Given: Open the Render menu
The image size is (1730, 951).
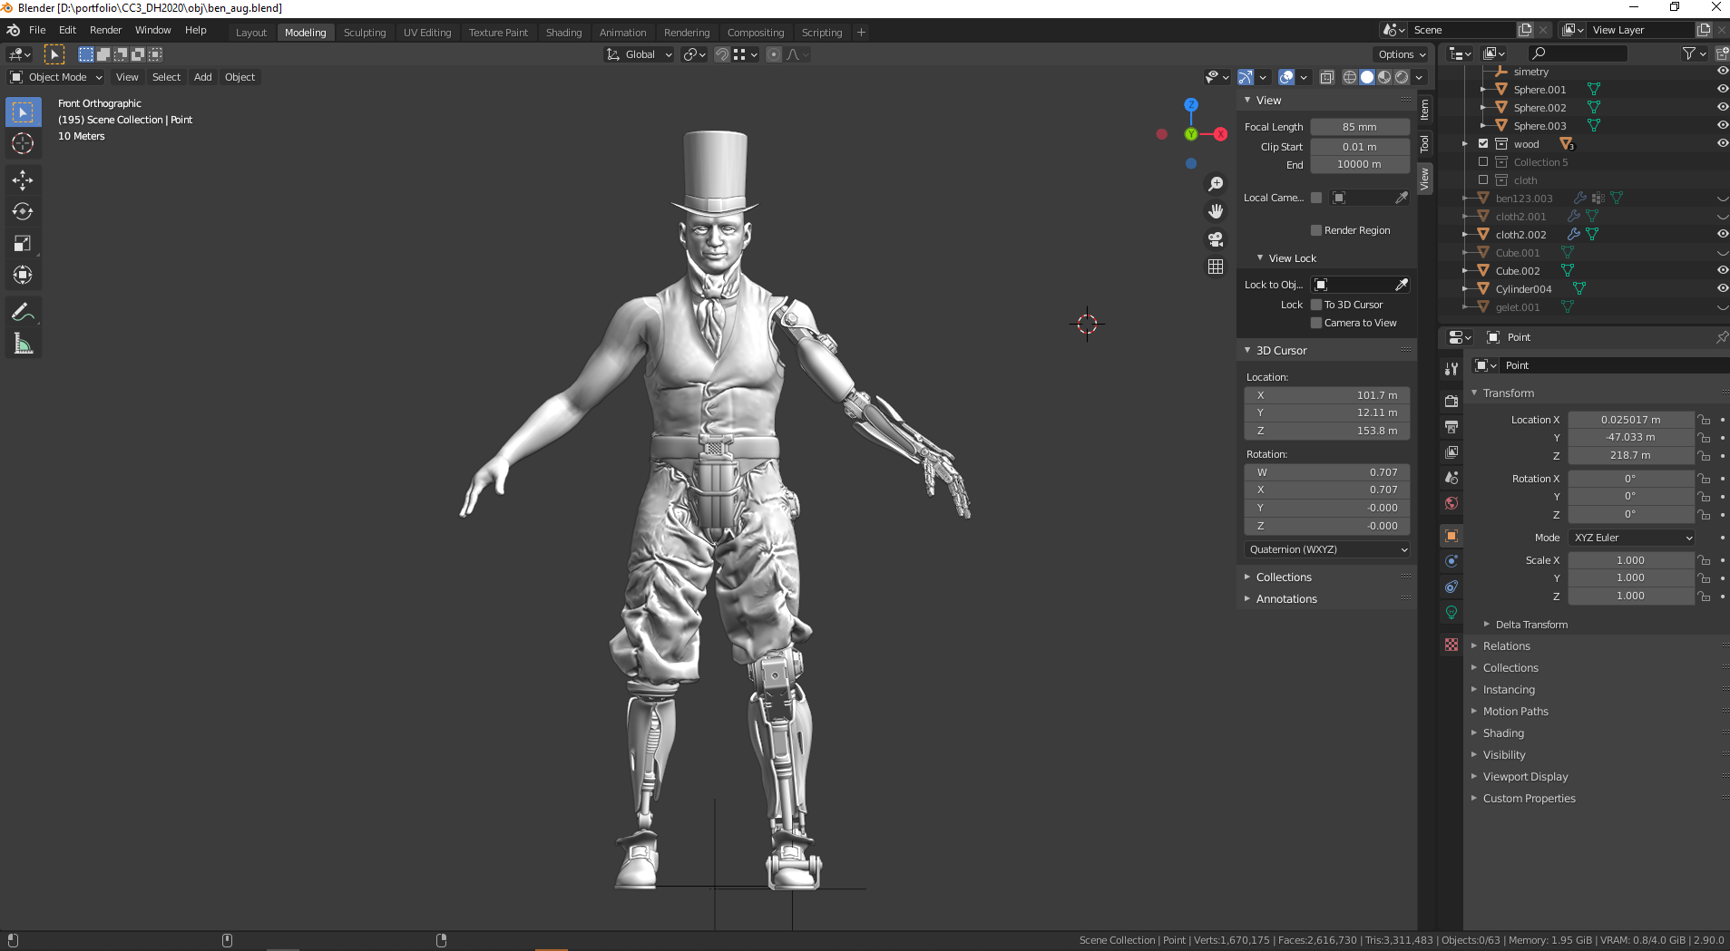Looking at the screenshot, I should 105,30.
